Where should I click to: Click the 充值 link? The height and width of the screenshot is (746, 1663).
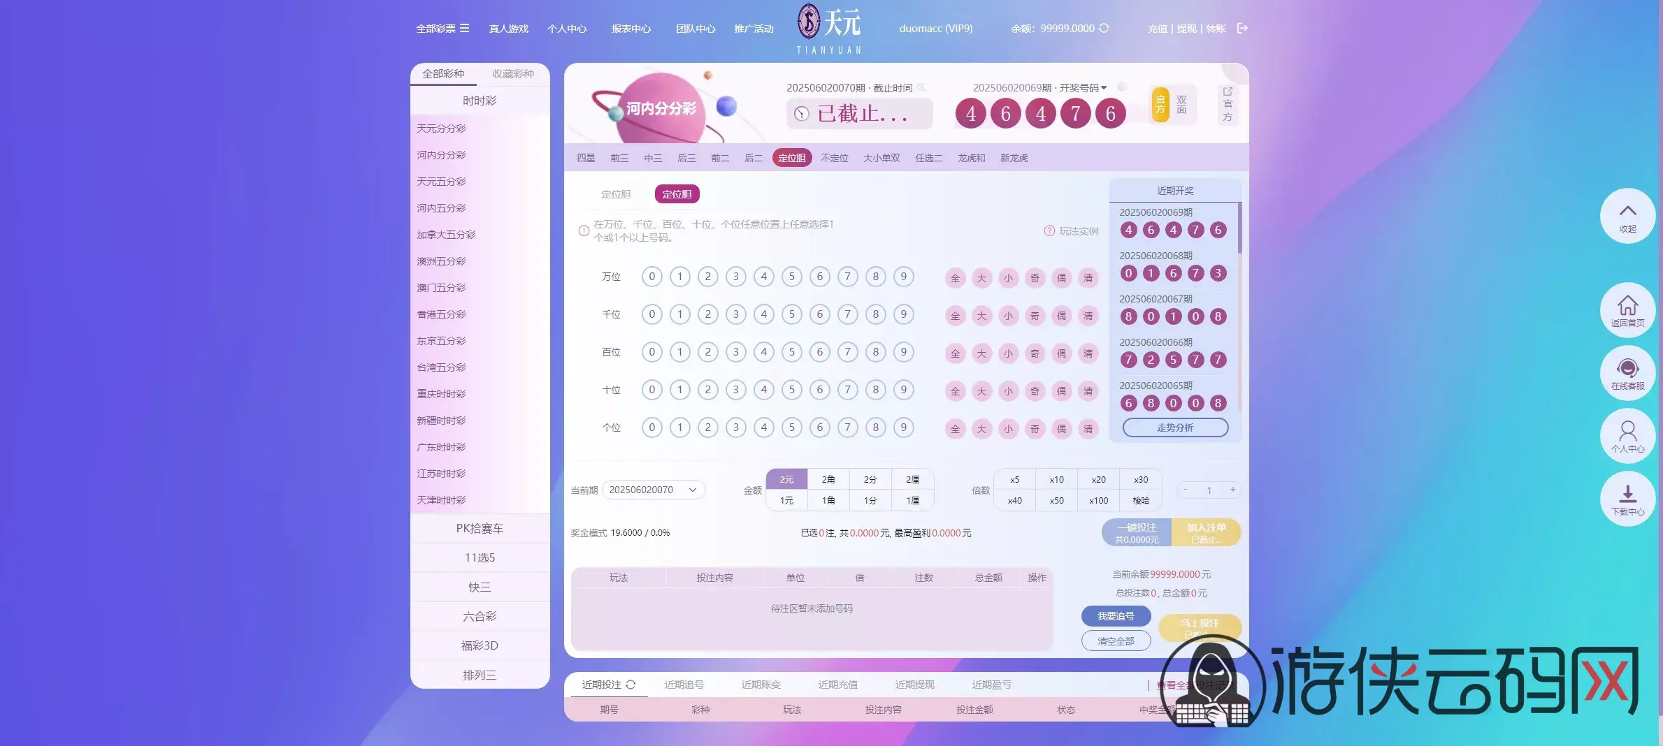pos(1158,29)
